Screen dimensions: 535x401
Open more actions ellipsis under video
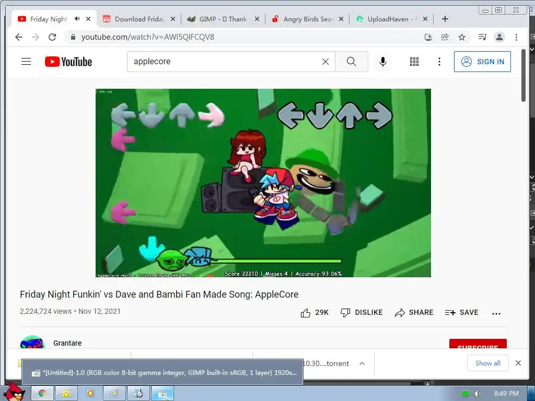click(496, 313)
